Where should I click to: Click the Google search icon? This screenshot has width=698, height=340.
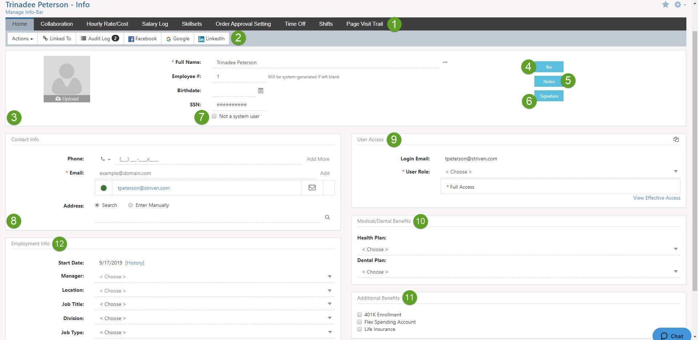tap(168, 38)
